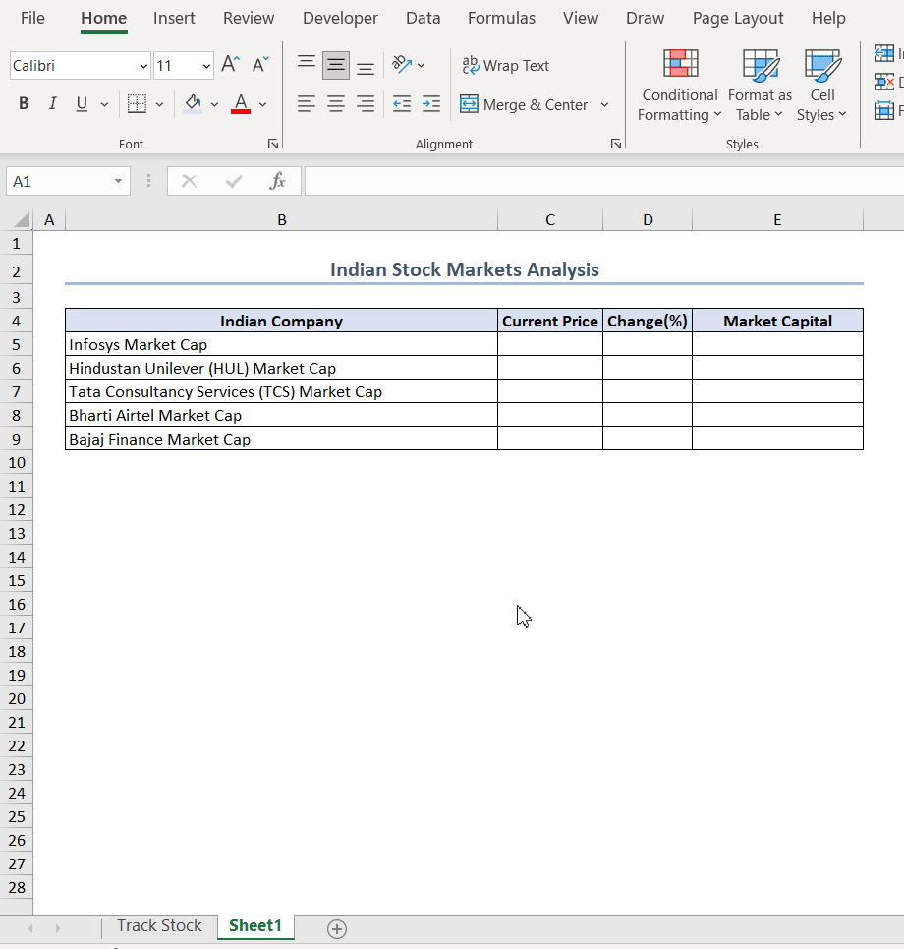The image size is (904, 949).
Task: Click the Orientation text-rotate icon
Action: (x=402, y=64)
